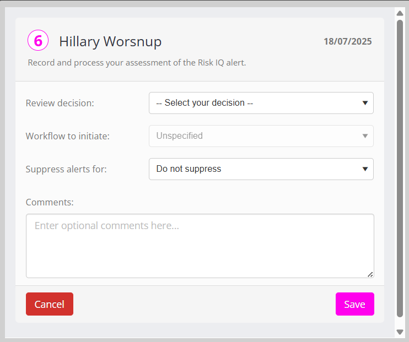Click the scrollbar down arrow

[x=400, y=332]
